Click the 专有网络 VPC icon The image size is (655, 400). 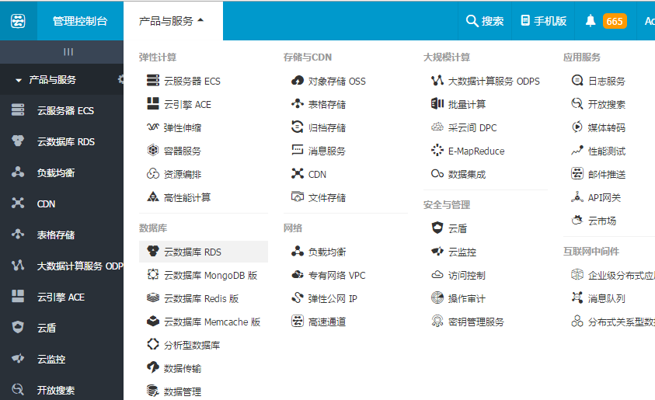tap(298, 274)
